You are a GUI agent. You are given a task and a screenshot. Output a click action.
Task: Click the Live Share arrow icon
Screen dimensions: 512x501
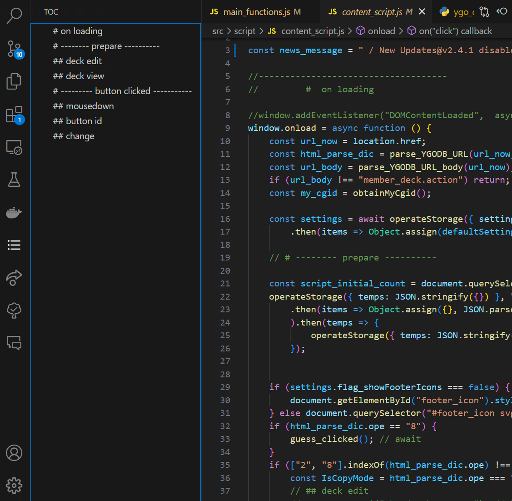(14, 277)
